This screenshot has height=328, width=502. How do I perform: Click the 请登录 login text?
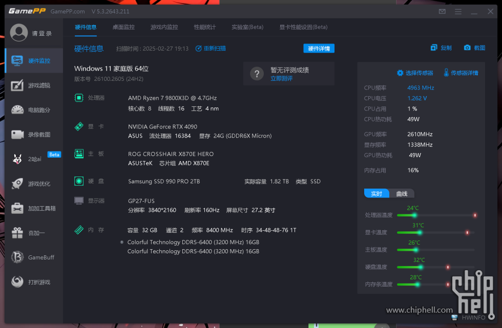[x=42, y=34]
